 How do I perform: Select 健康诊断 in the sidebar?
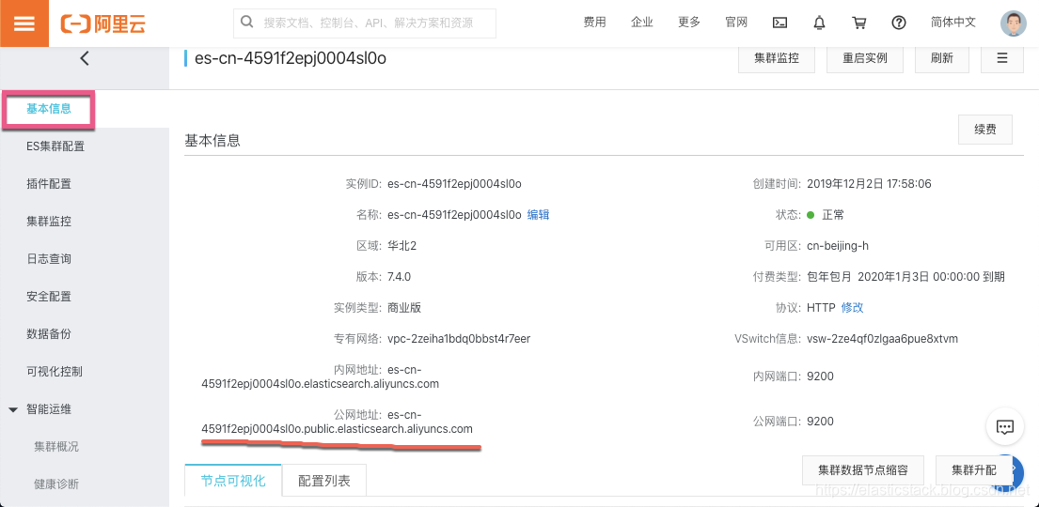[56, 484]
